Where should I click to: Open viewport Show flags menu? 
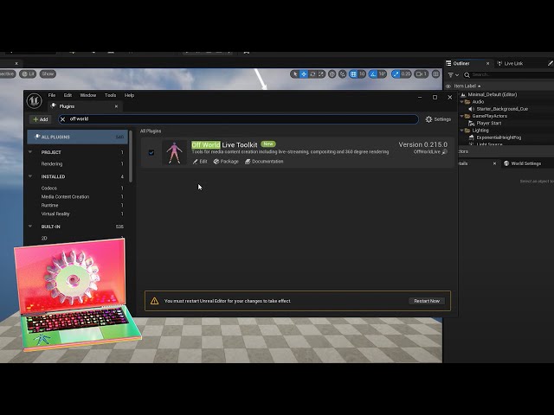(x=48, y=74)
